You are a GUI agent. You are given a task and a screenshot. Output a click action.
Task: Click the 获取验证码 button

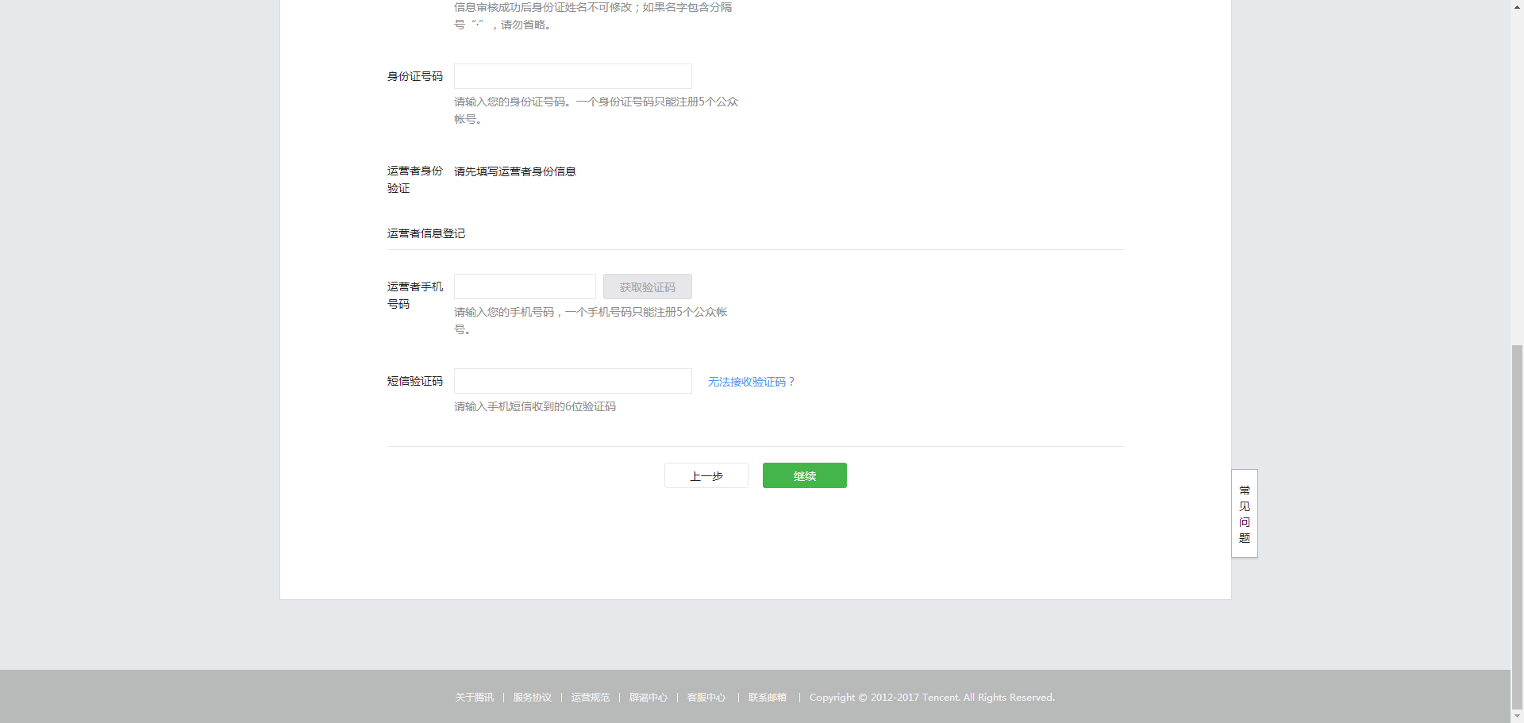point(647,287)
